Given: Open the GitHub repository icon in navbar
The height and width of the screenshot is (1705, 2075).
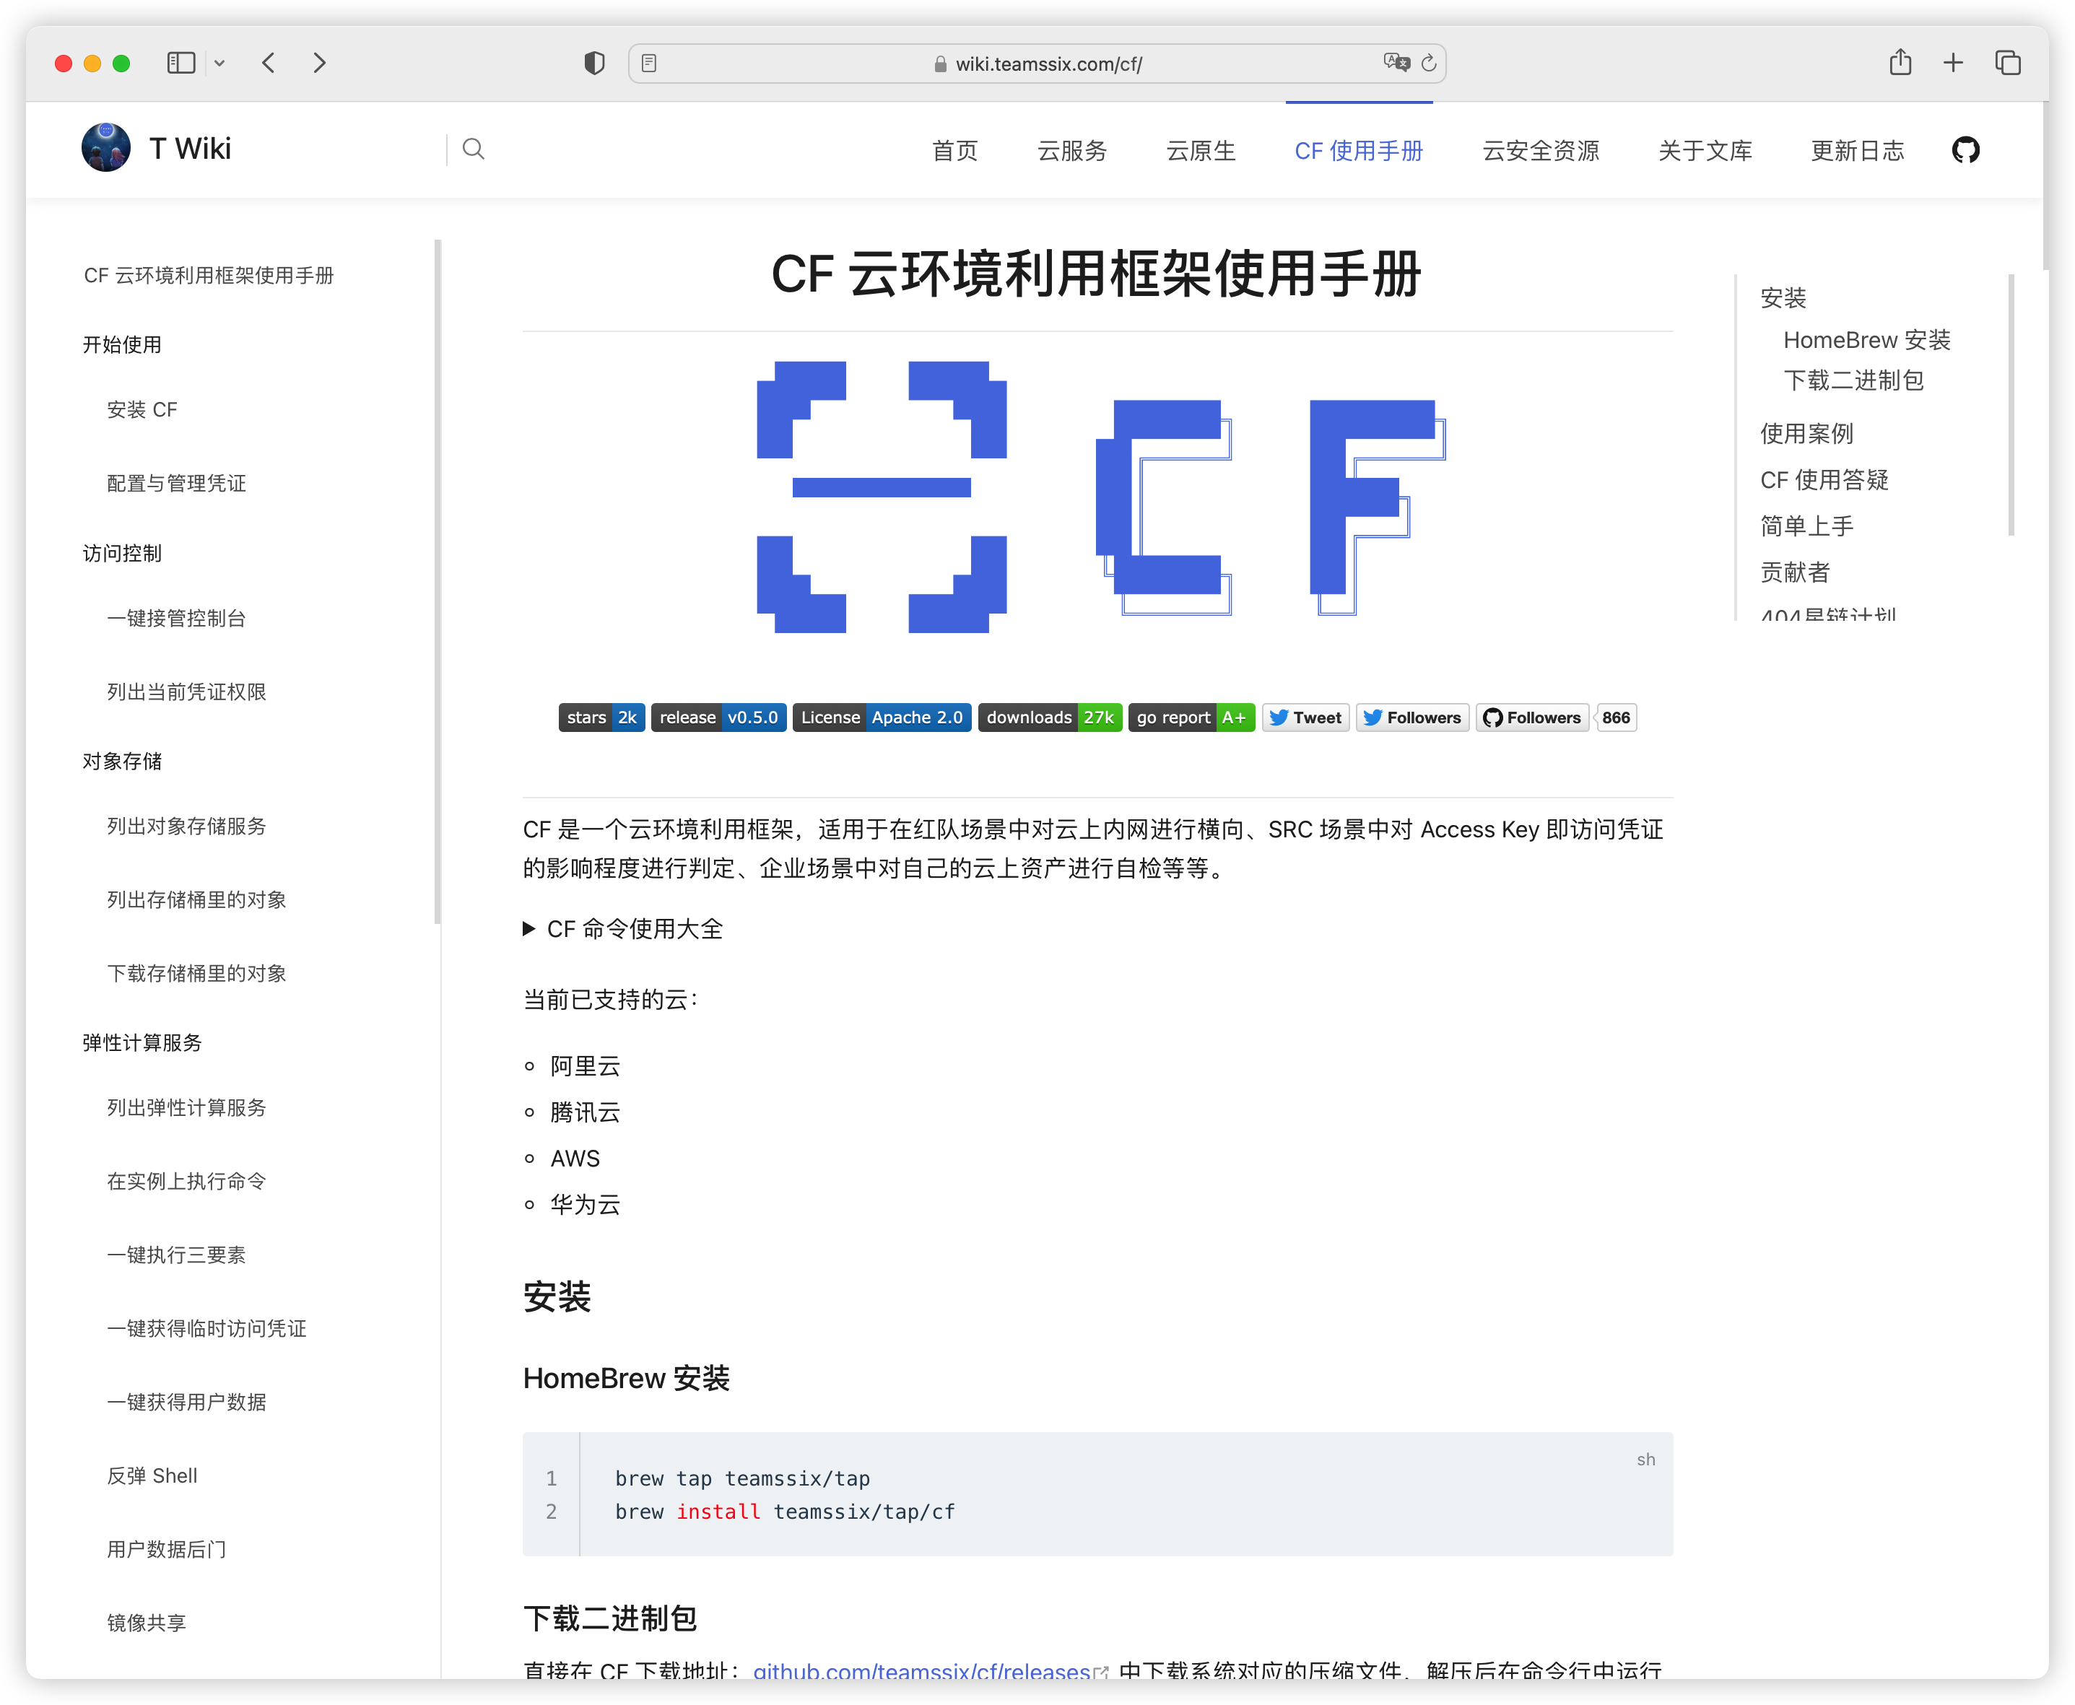Looking at the screenshot, I should pos(1965,150).
